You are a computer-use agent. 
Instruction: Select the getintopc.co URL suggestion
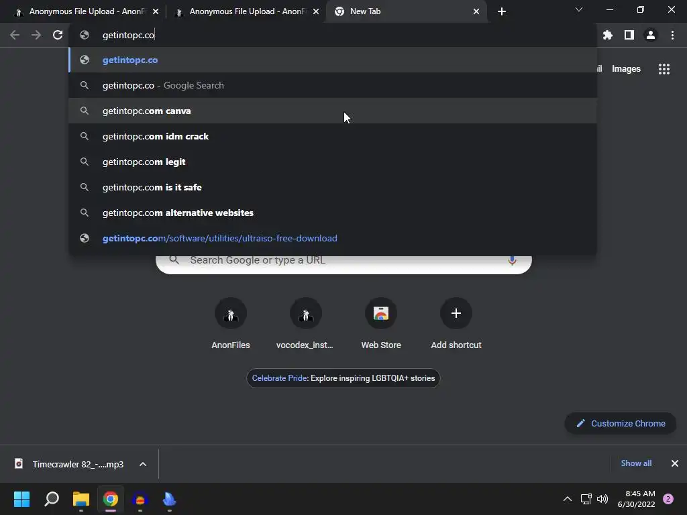coord(333,60)
